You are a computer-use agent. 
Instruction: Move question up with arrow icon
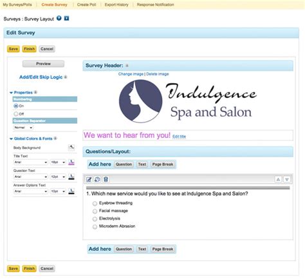click(x=278, y=179)
